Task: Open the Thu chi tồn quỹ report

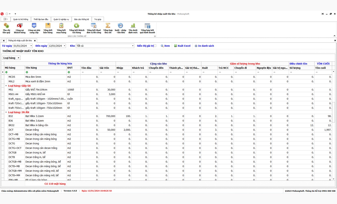Action: click(6, 28)
